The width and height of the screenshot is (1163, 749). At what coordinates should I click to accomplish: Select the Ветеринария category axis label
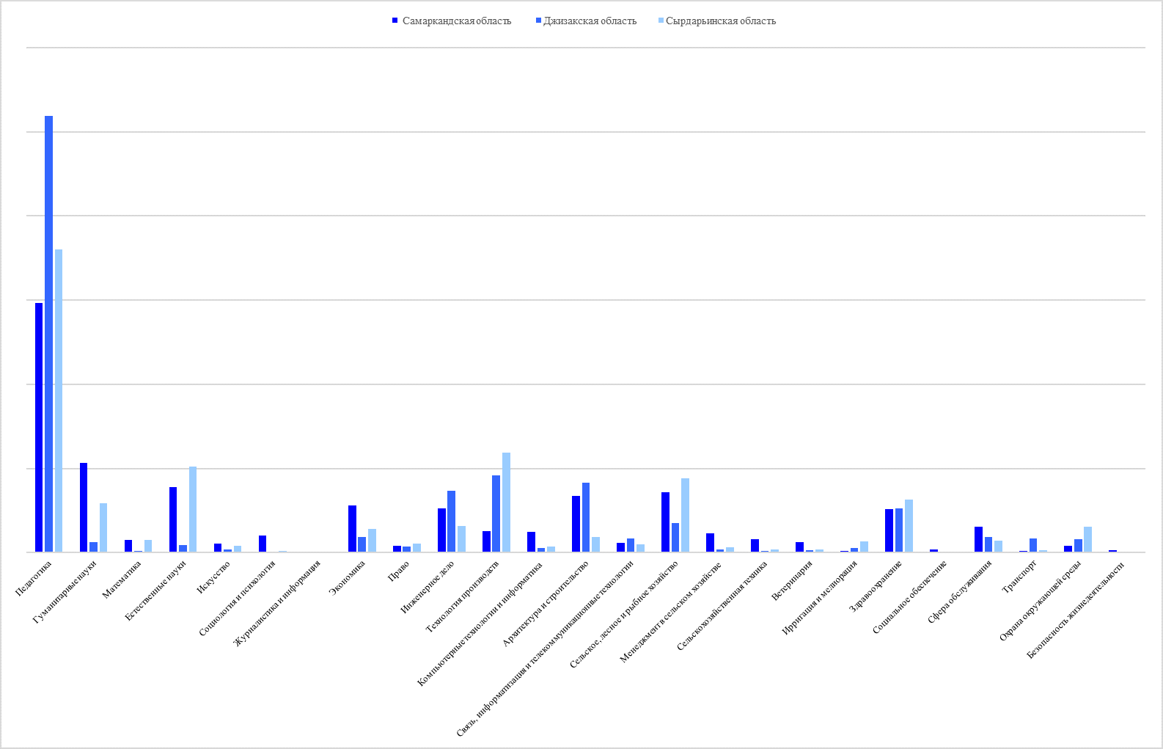point(792,580)
